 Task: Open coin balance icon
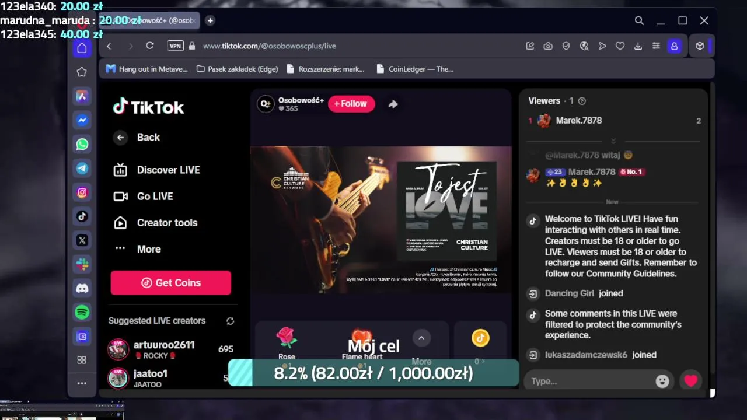(480, 338)
